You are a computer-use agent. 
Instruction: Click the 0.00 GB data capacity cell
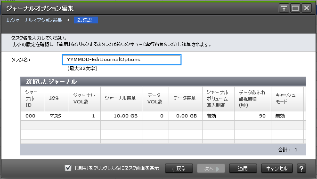point(186,116)
